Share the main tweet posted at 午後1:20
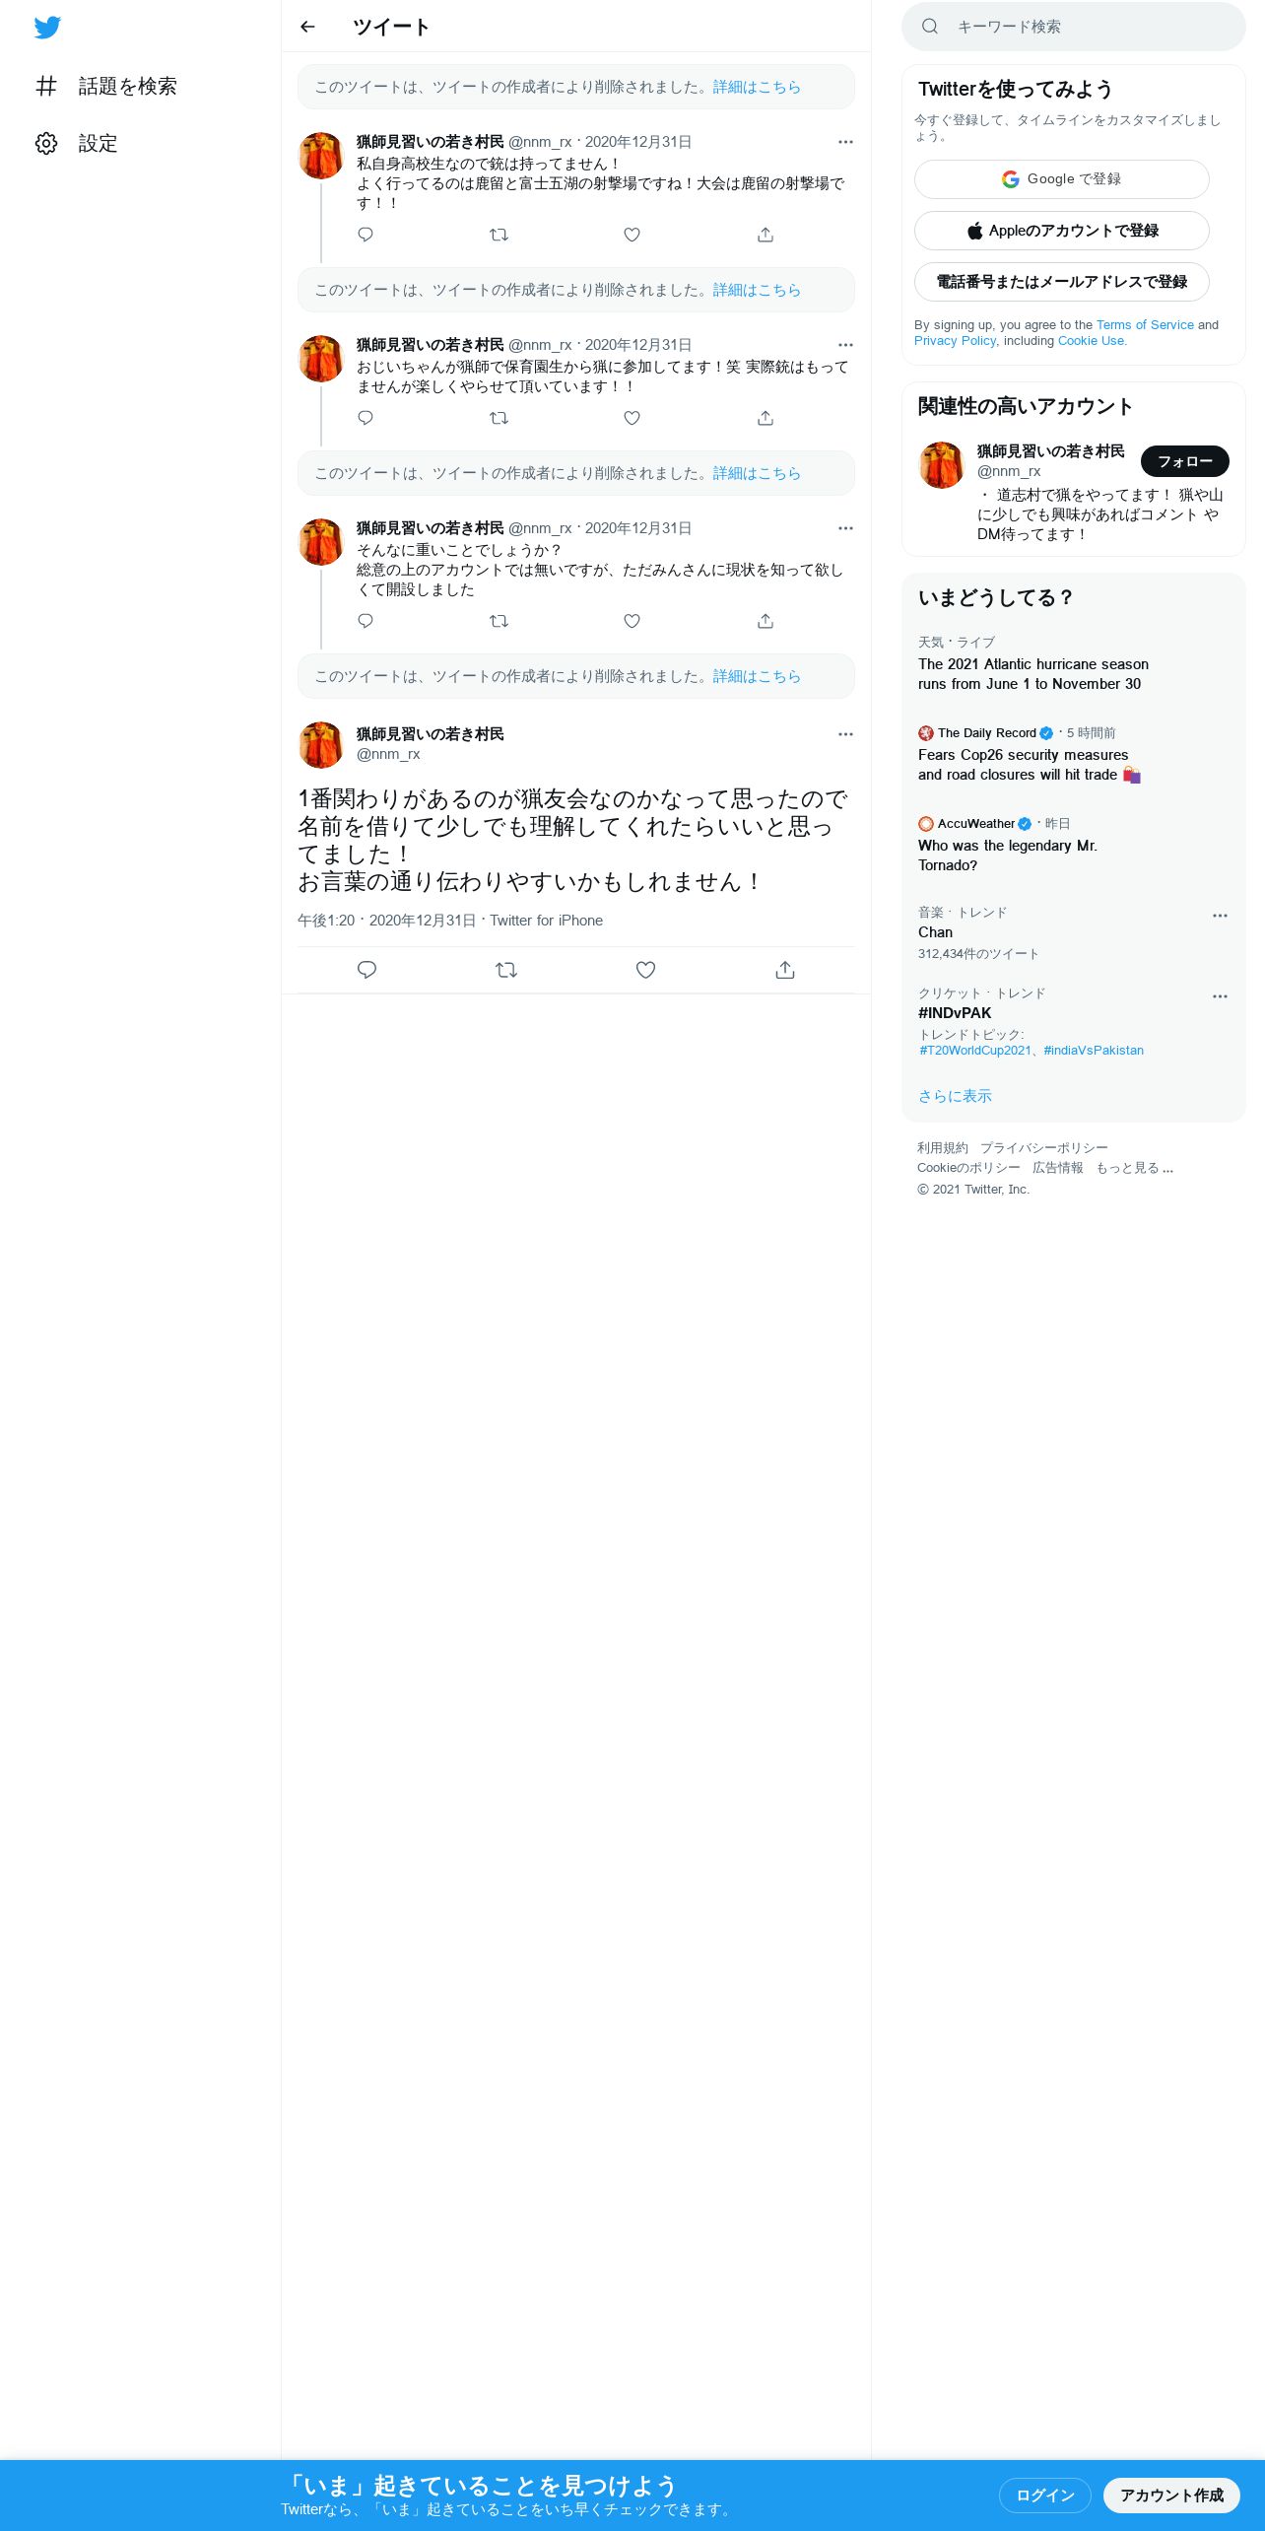Viewport: 1265px width, 2531px height. click(x=785, y=970)
